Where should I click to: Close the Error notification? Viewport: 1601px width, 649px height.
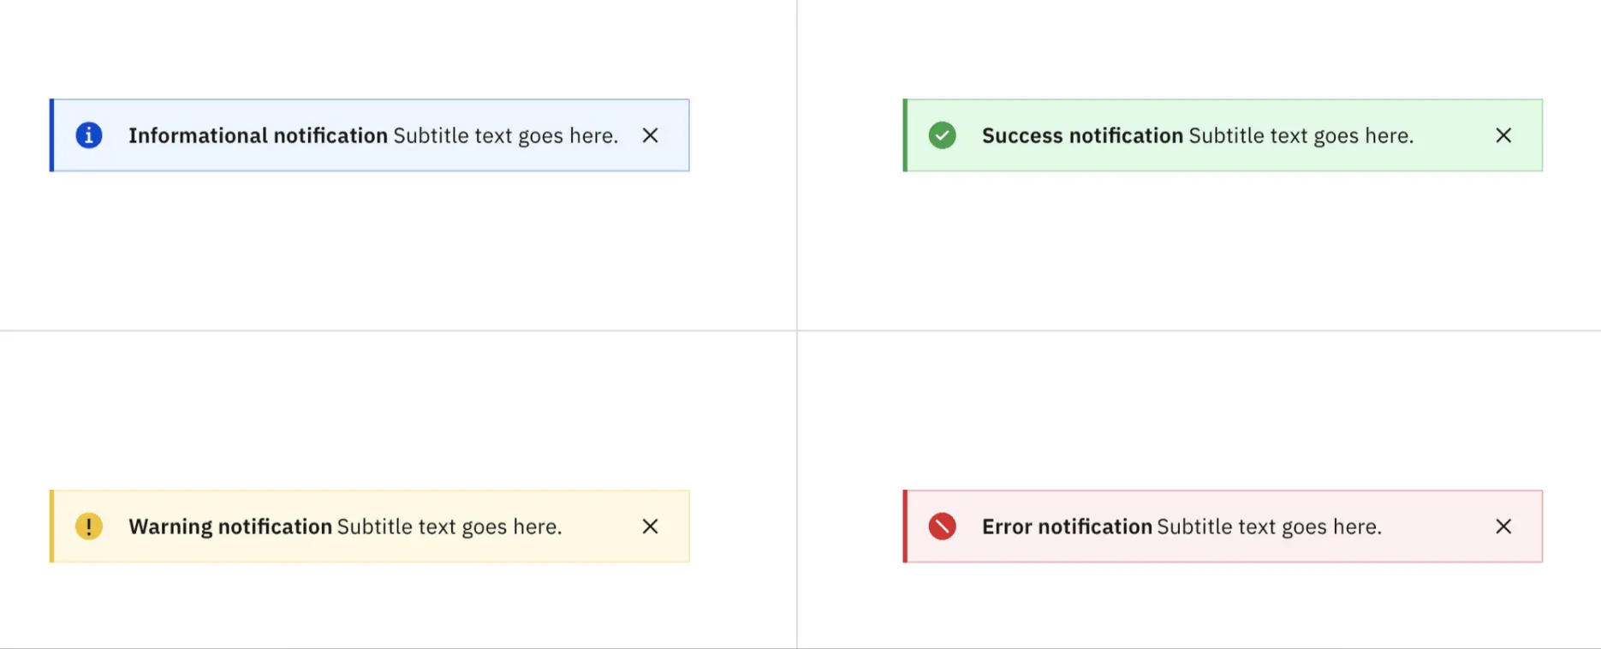[x=1503, y=527]
